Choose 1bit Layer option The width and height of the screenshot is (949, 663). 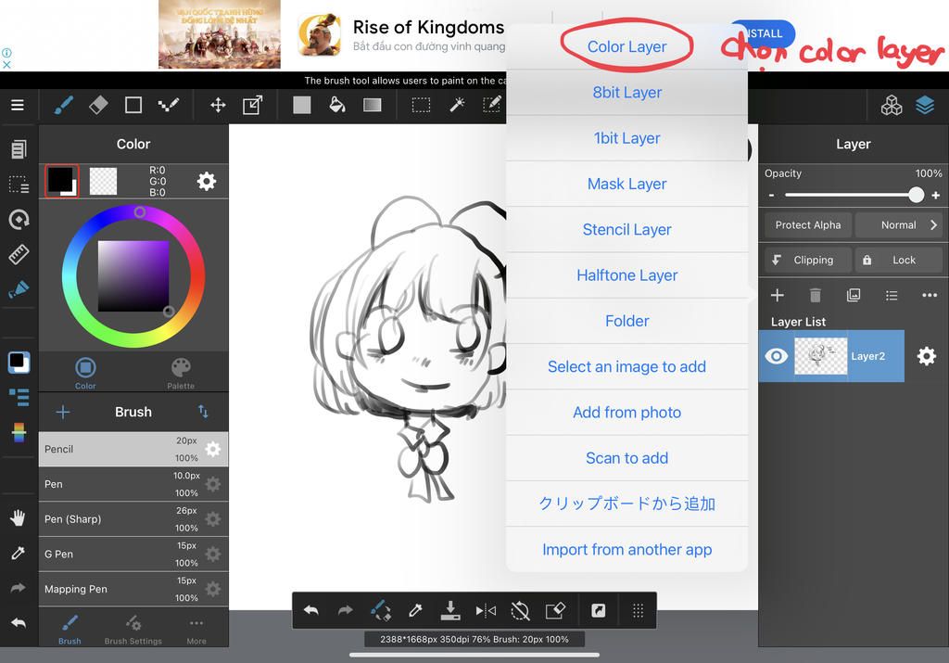click(627, 138)
